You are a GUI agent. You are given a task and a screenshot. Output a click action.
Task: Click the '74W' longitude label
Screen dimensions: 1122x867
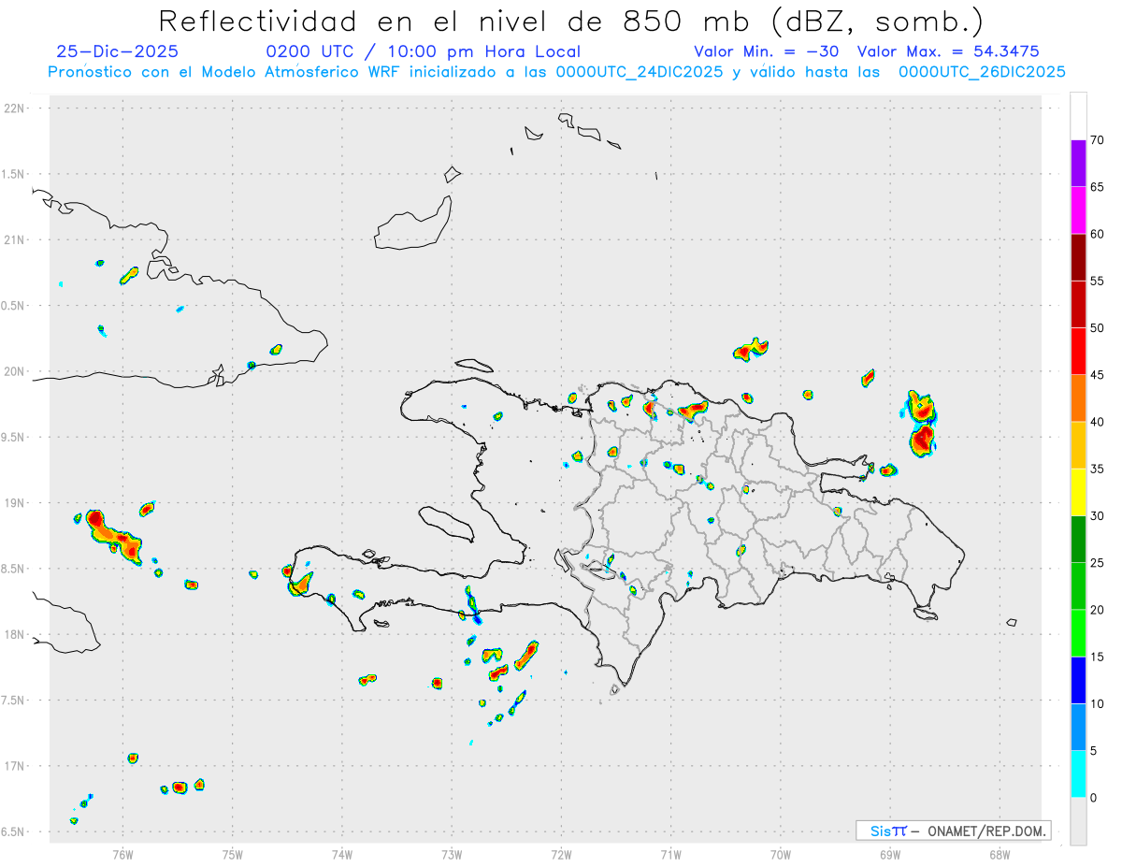tap(342, 855)
